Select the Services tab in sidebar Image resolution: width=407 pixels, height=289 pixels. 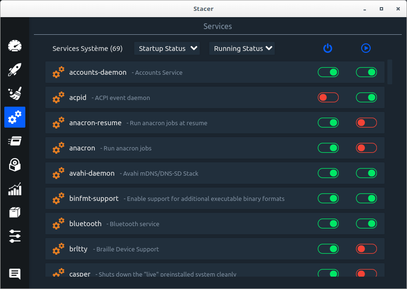[x=15, y=117]
